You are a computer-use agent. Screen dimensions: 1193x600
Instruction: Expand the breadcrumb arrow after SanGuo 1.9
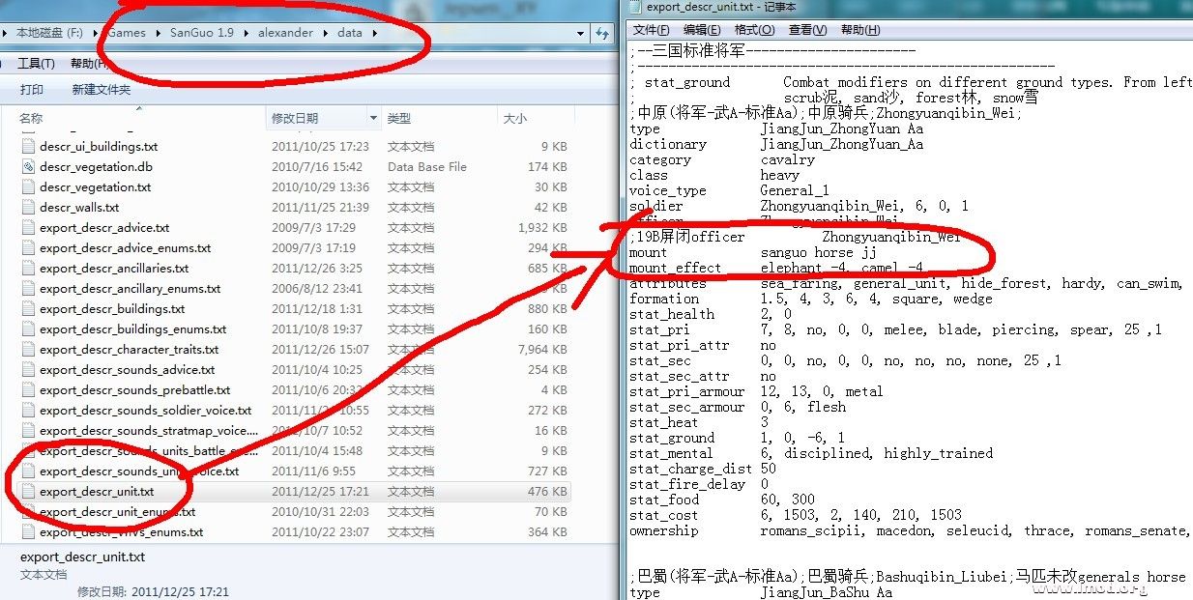(246, 33)
